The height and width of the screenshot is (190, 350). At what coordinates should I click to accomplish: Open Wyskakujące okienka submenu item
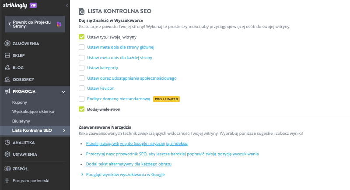(33, 112)
